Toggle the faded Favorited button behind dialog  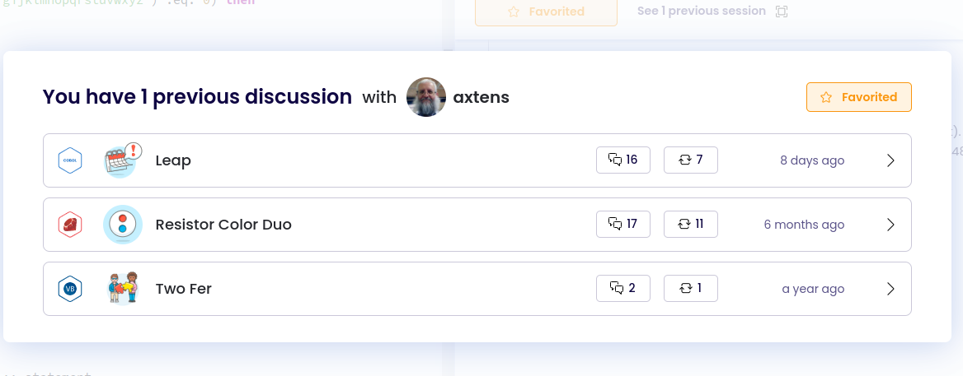[x=546, y=12]
